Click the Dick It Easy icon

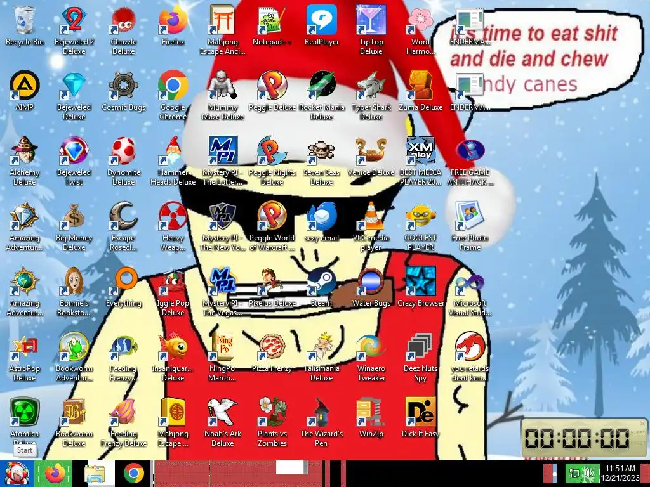point(420,419)
